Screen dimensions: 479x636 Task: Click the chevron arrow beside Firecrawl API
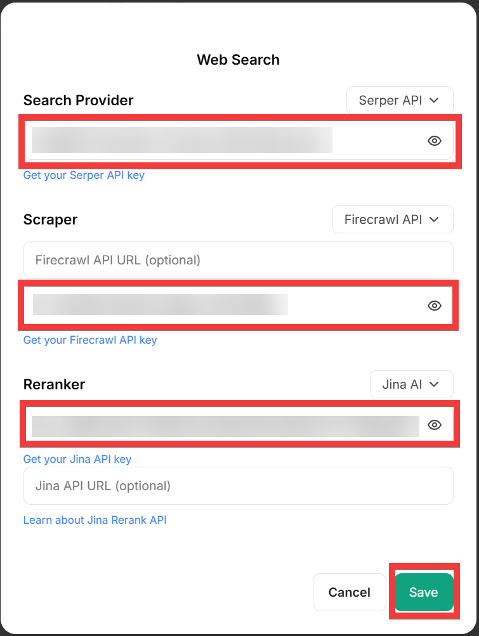pos(435,219)
